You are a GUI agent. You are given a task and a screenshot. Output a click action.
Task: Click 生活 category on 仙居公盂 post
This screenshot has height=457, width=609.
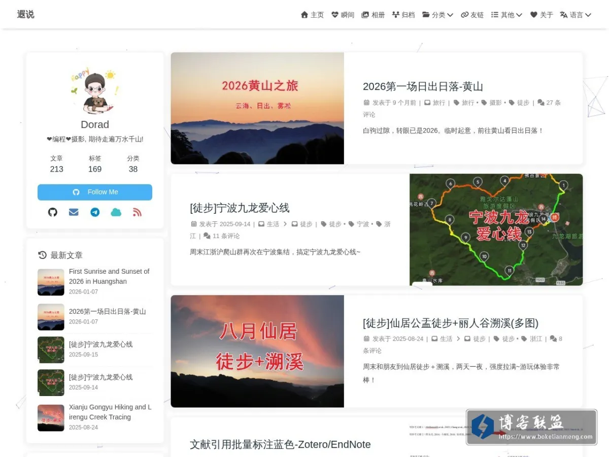click(446, 339)
